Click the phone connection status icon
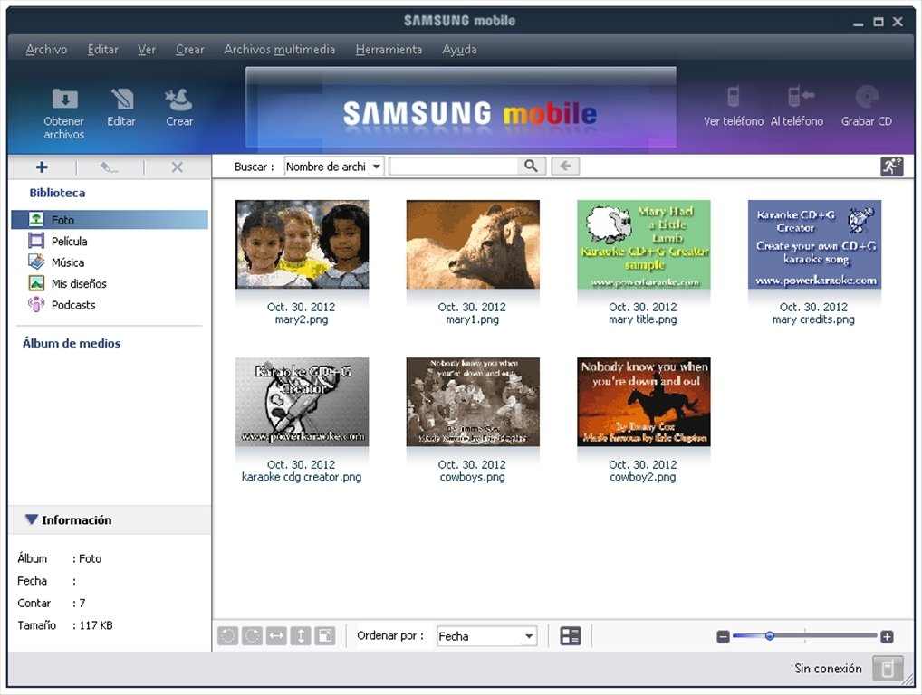This screenshot has height=695, width=922. (888, 669)
